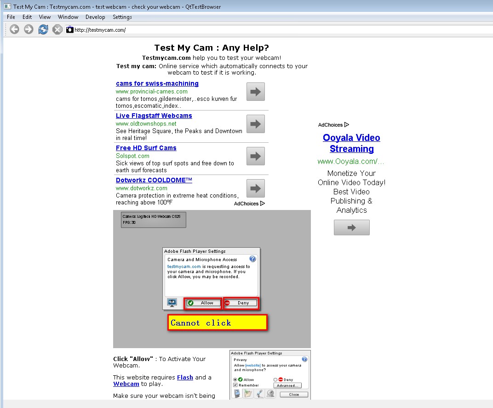The image size is (493, 408).
Task: Open the Flash privacy monitor-eye tab icon
Action: click(x=172, y=303)
